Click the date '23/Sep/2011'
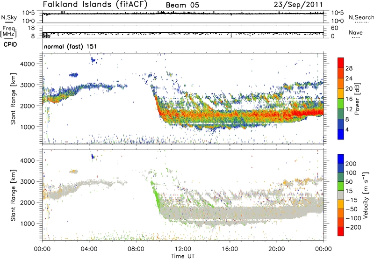This screenshot has height=259, width=374. [x=298, y=5]
